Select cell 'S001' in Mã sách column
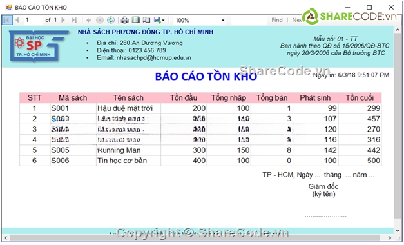Viewport: 404px width, 245px height. [73, 108]
